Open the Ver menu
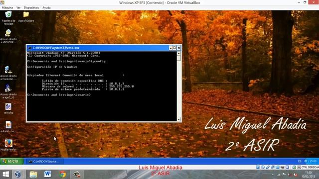This screenshot has width=319, height=179. [x=18, y=8]
